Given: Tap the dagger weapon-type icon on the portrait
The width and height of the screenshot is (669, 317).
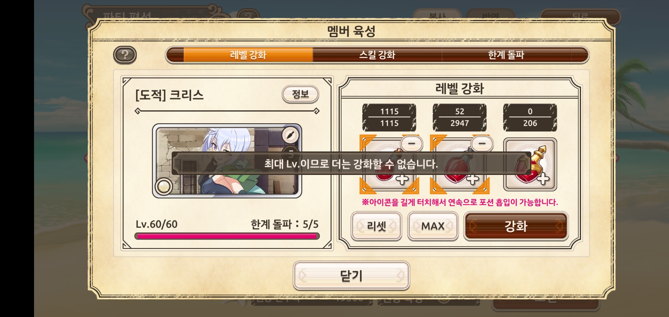Looking at the screenshot, I should coord(290,135).
